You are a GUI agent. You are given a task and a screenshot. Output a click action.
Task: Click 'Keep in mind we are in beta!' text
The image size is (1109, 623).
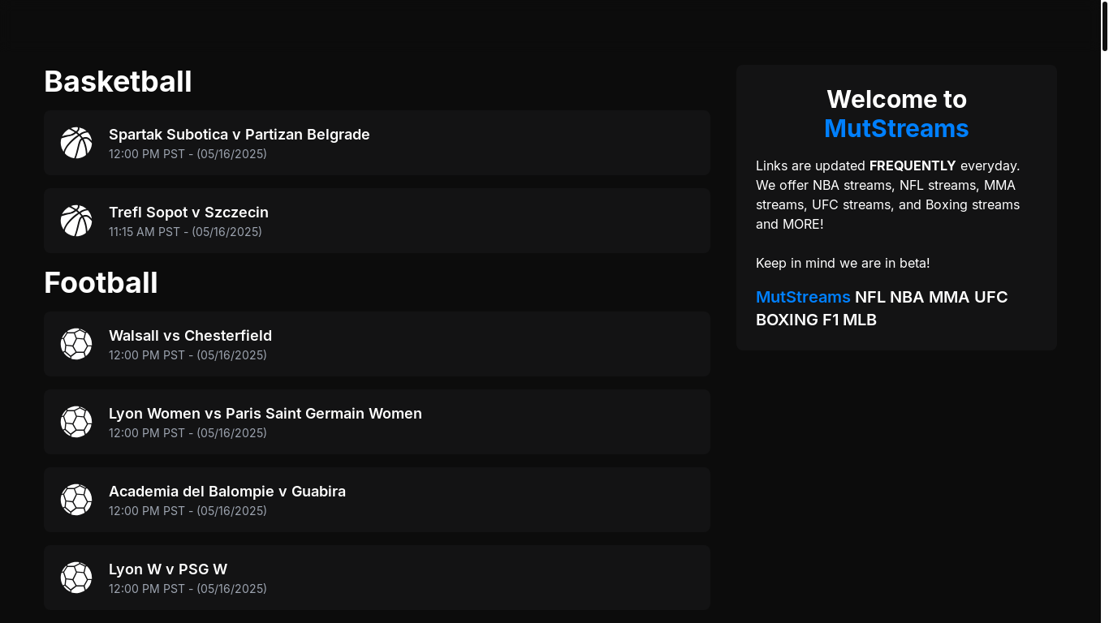coord(843,263)
